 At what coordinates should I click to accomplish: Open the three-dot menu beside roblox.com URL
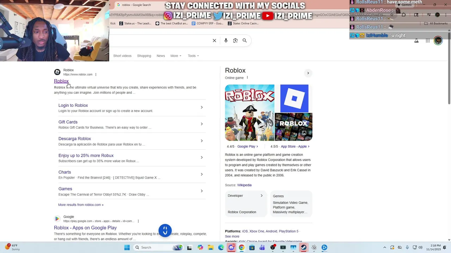point(96,74)
